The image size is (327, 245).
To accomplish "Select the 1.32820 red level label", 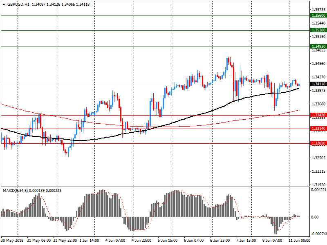I will (318, 143).
